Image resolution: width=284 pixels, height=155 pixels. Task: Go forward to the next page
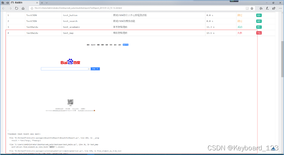click(10, 8)
